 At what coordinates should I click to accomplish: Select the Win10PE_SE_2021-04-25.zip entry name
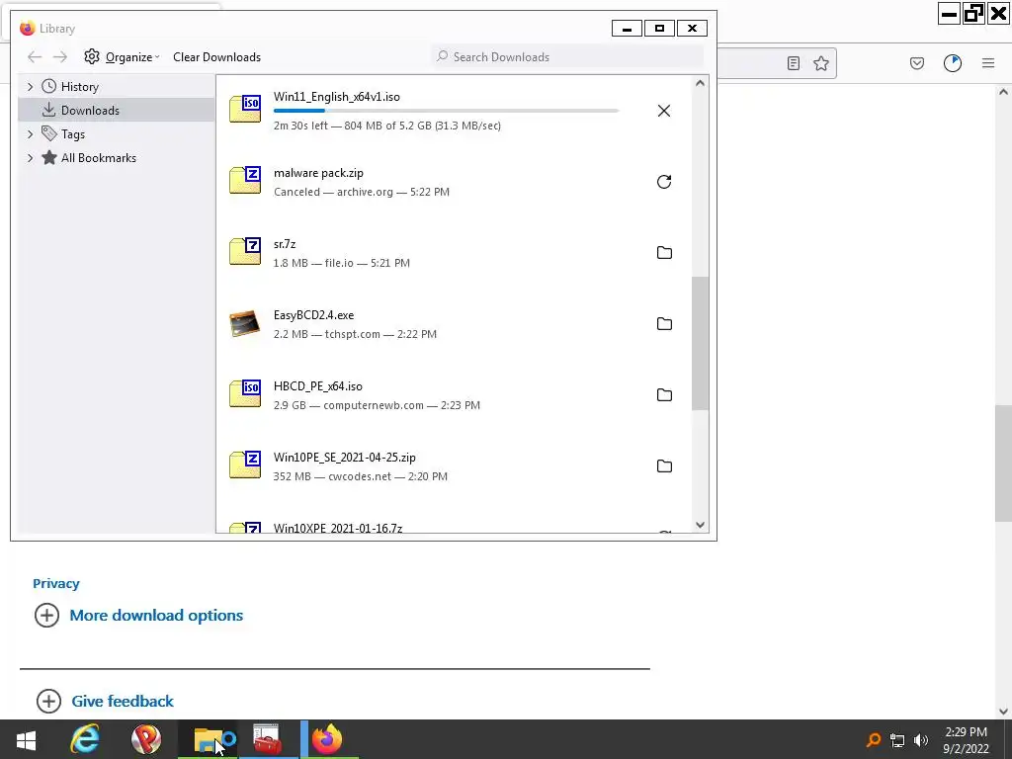click(x=345, y=457)
